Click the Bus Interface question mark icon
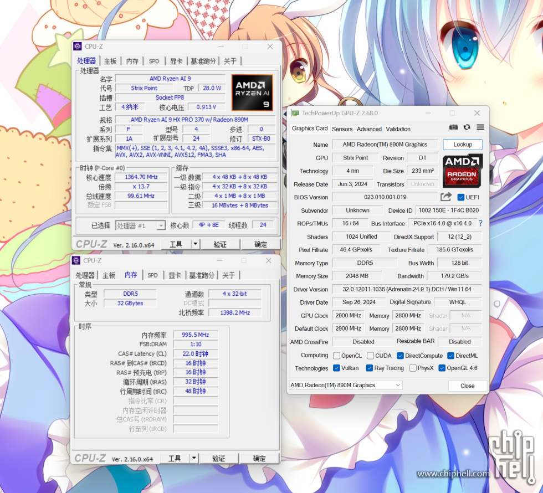543x493 pixels. 480,223
